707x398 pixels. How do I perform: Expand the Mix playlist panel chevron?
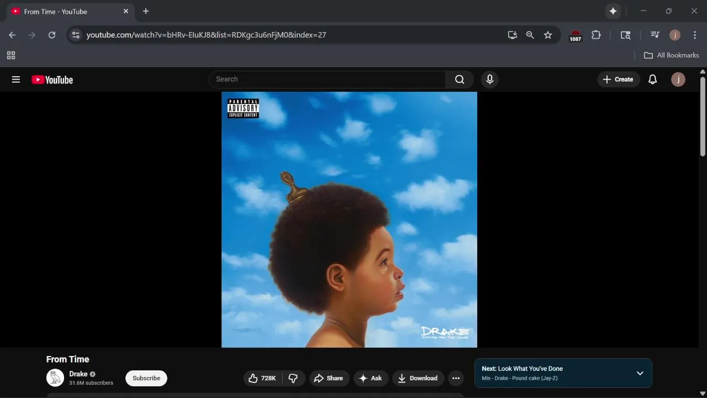(640, 373)
